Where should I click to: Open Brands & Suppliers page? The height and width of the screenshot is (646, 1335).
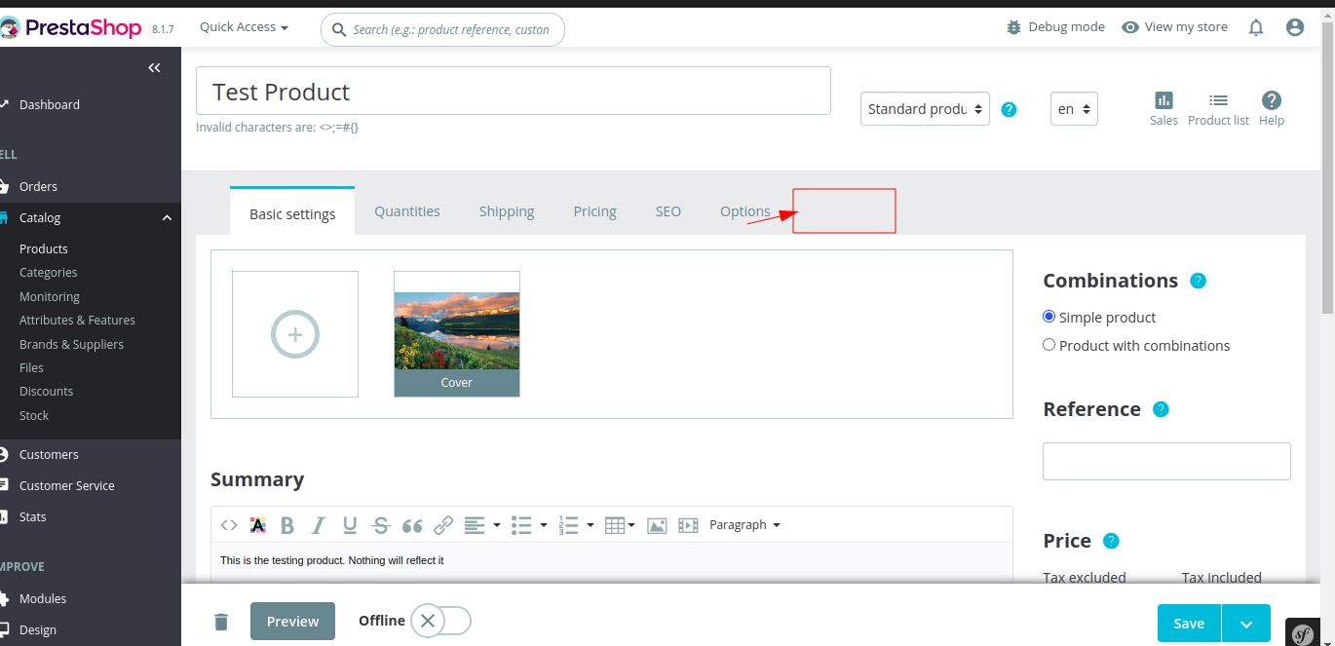(x=71, y=344)
